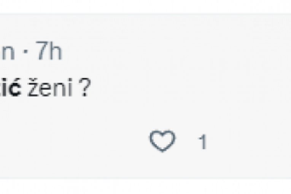Click the gray area right of like count
Viewport: 291px width, 194px height.
[x=247, y=142]
